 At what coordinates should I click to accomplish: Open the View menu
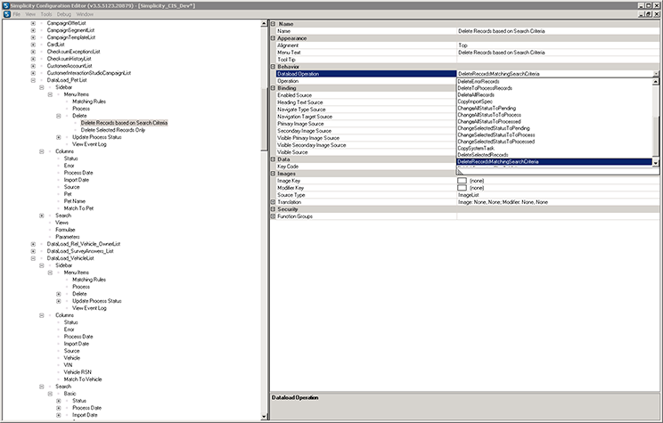click(30, 14)
